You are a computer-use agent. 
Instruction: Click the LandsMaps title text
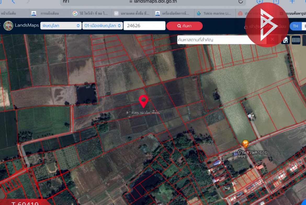pos(27,25)
